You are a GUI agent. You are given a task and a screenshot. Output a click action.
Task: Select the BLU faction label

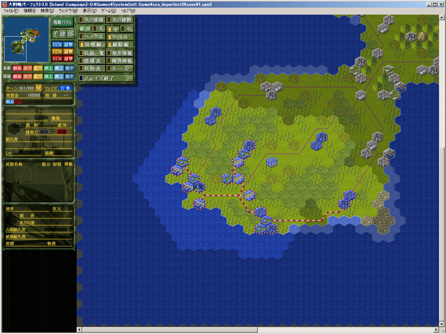(x=10, y=102)
